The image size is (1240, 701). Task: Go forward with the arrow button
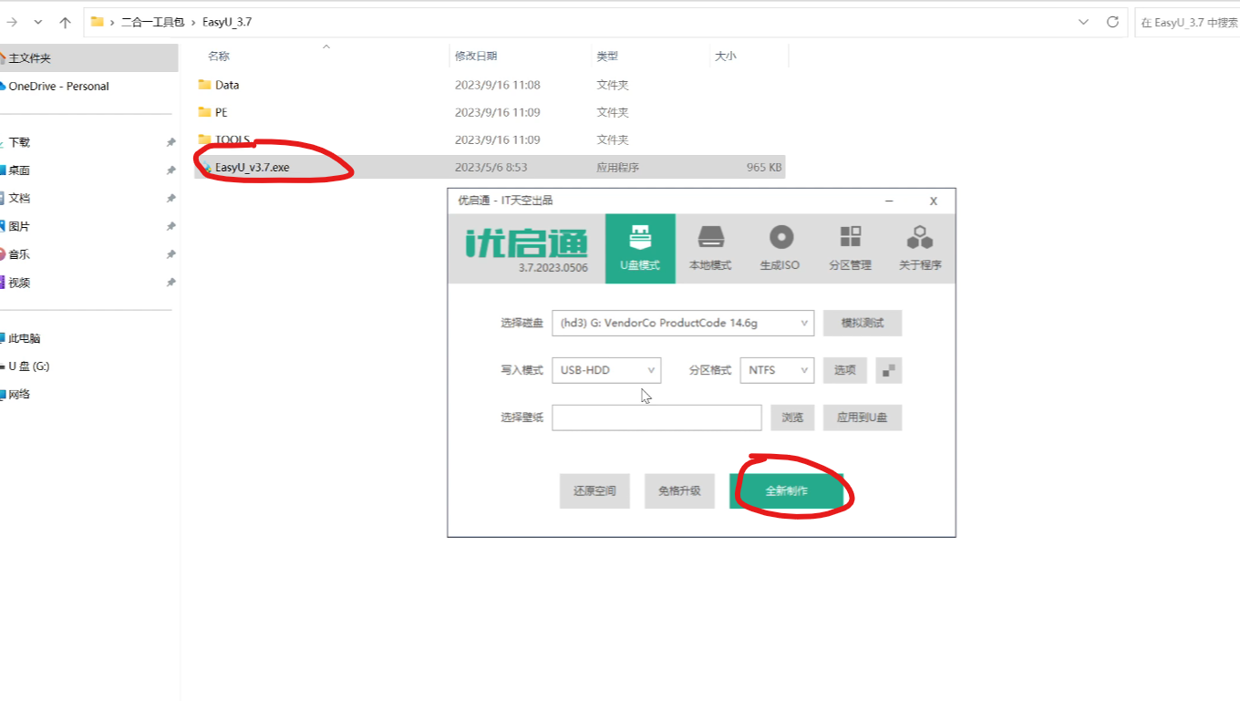[13, 22]
